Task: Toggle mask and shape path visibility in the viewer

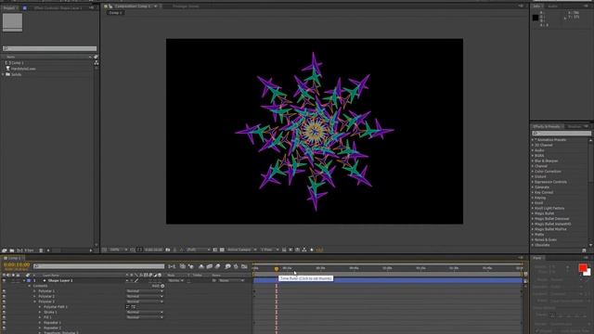Action: coord(139,250)
